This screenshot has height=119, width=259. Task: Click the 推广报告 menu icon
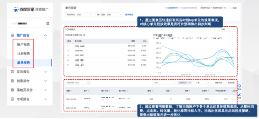(12, 35)
